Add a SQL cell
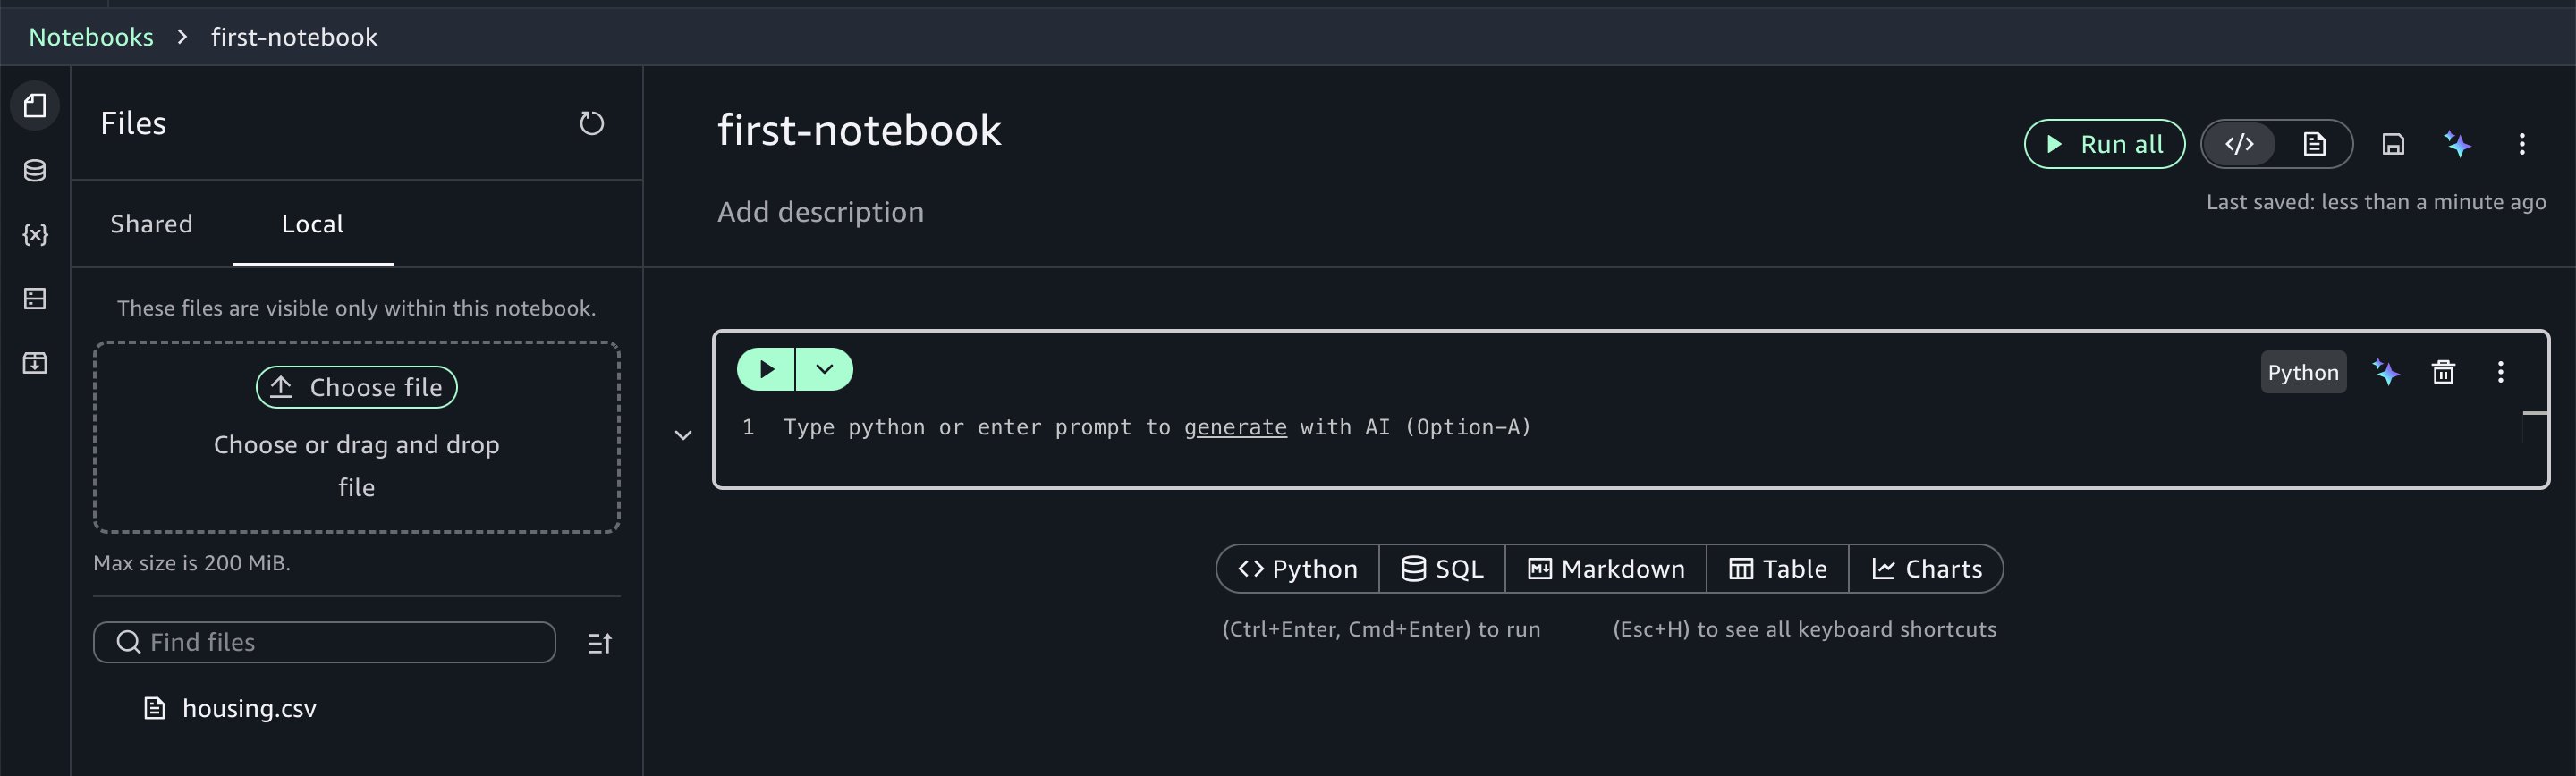Screen dimensions: 2576x776 [1442, 569]
